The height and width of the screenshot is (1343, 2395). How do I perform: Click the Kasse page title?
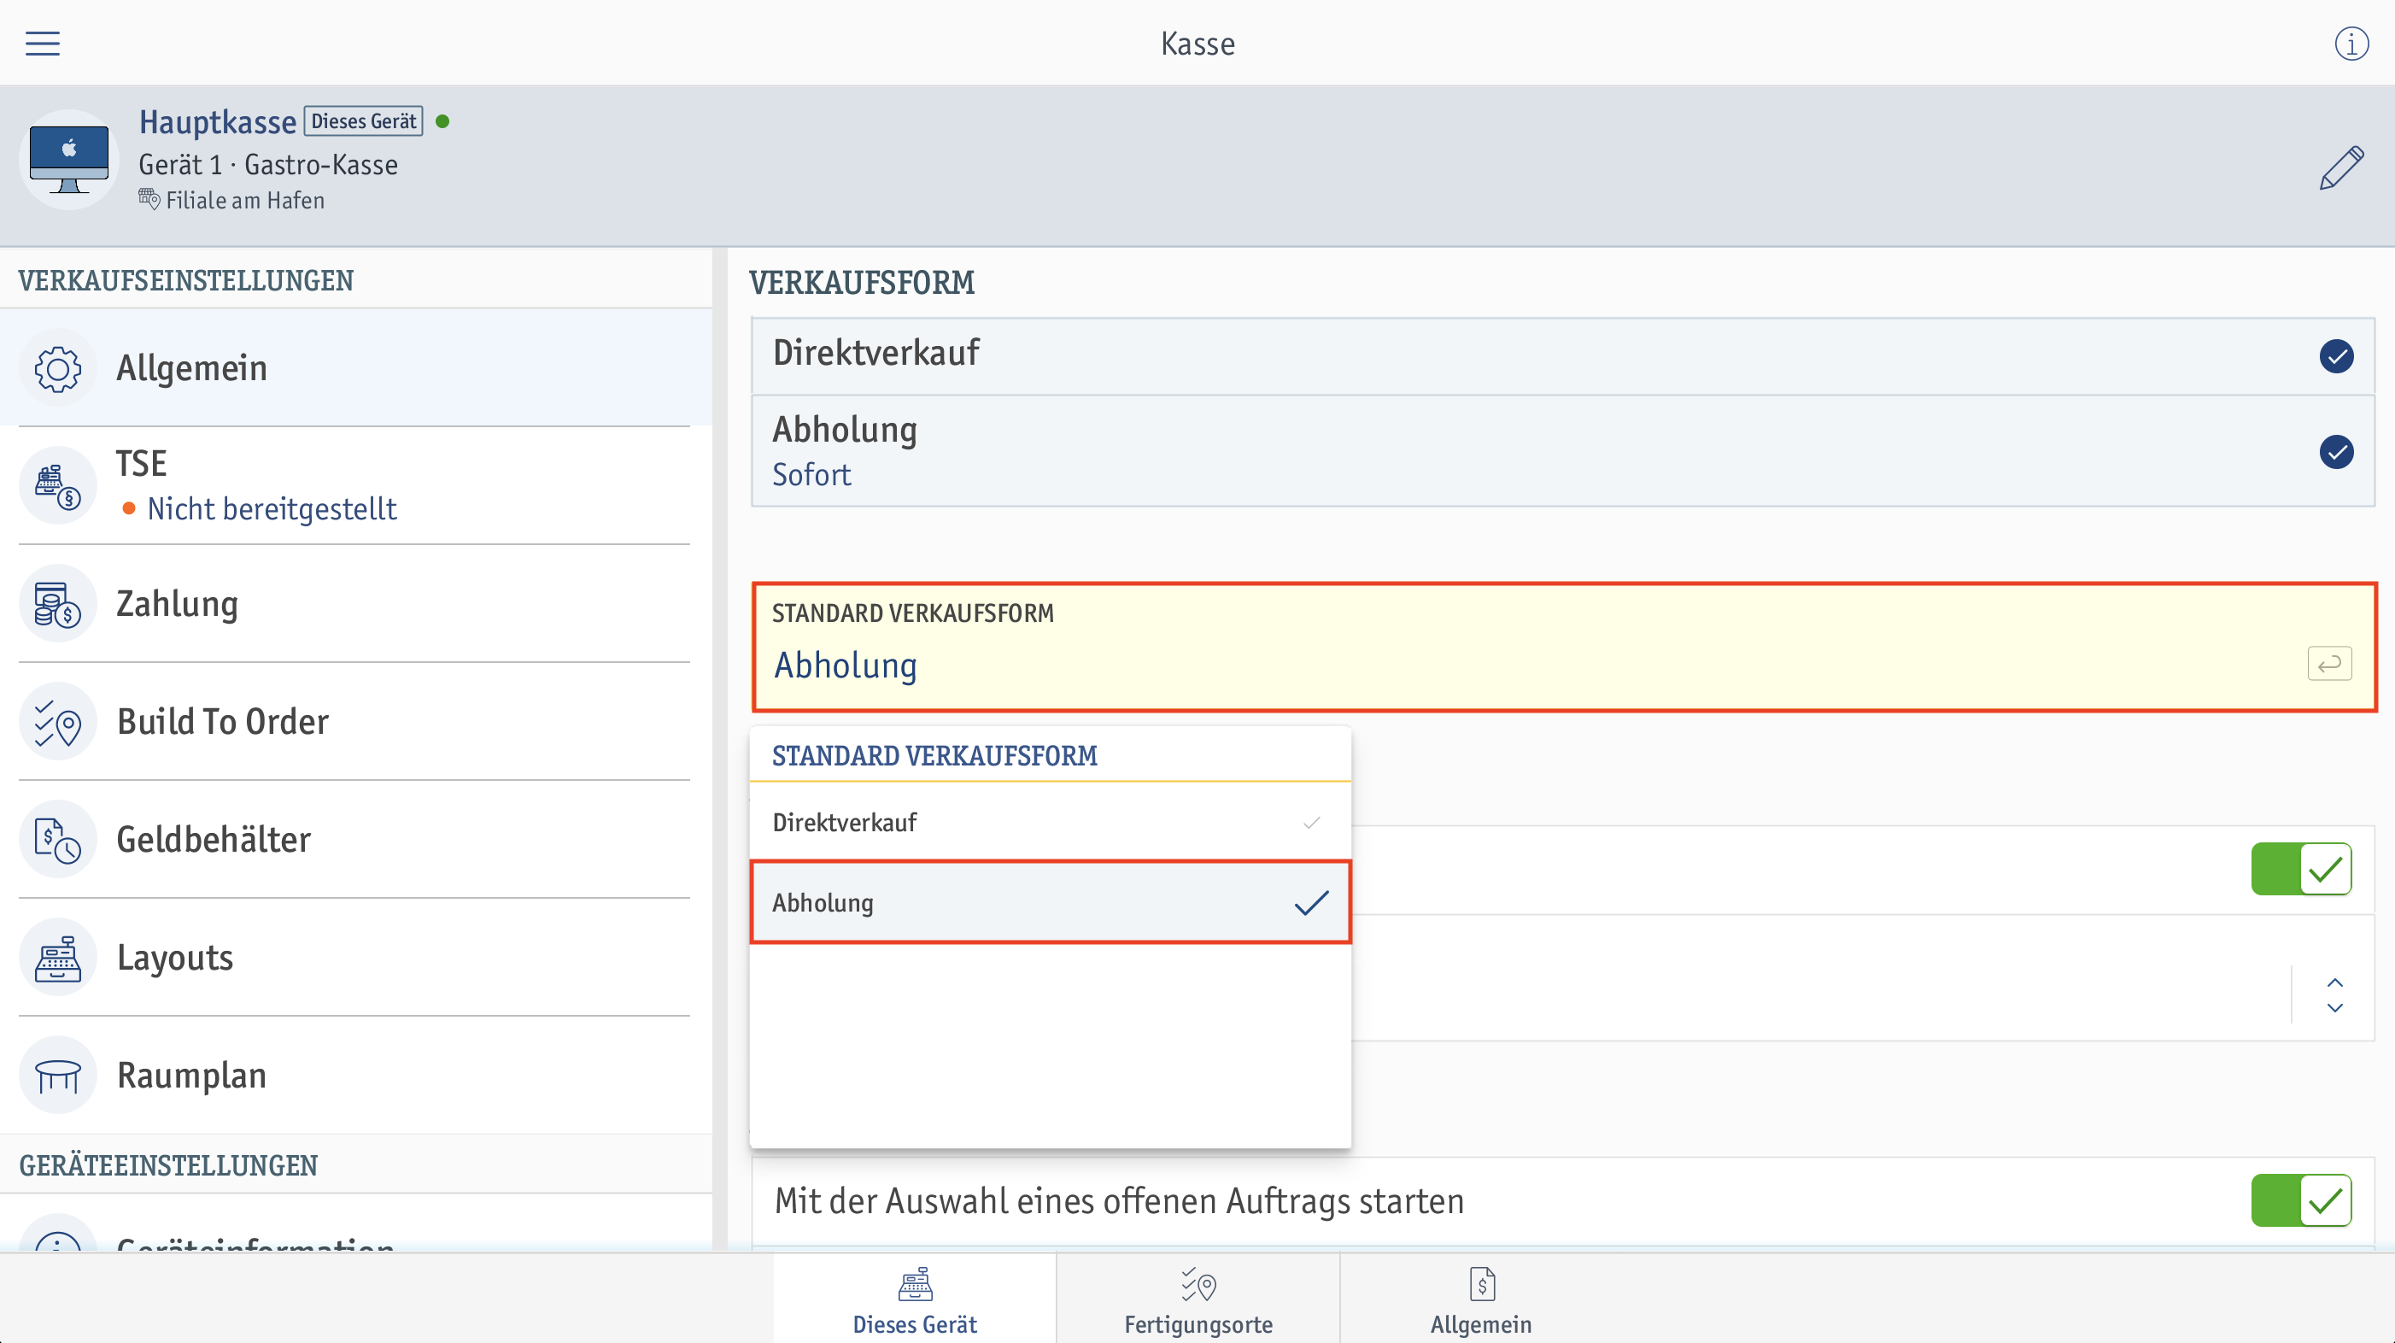(1197, 44)
